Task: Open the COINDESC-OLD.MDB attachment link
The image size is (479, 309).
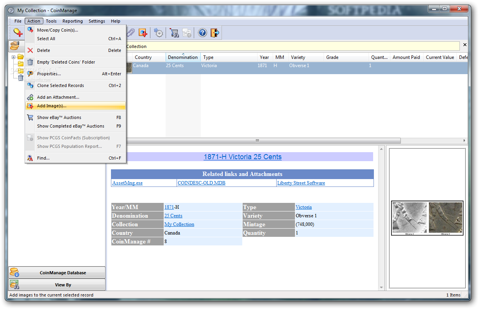Action: tap(202, 183)
